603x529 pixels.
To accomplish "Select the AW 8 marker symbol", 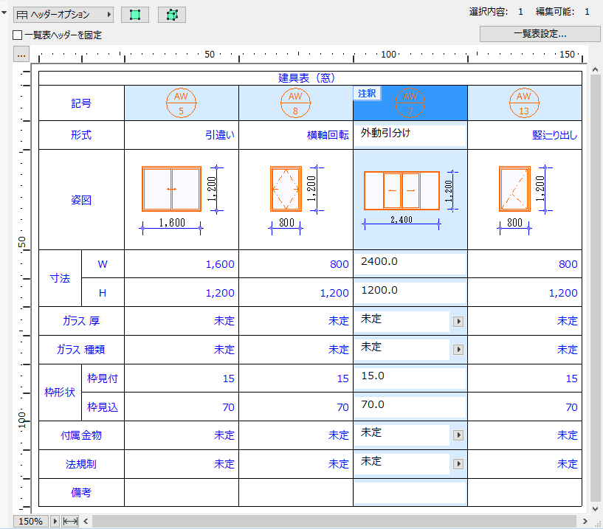I will click(295, 103).
